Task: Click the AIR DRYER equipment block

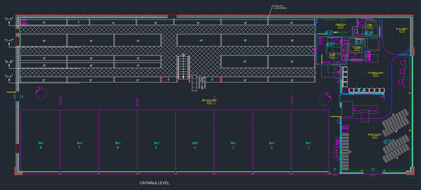Action: pos(24,22)
